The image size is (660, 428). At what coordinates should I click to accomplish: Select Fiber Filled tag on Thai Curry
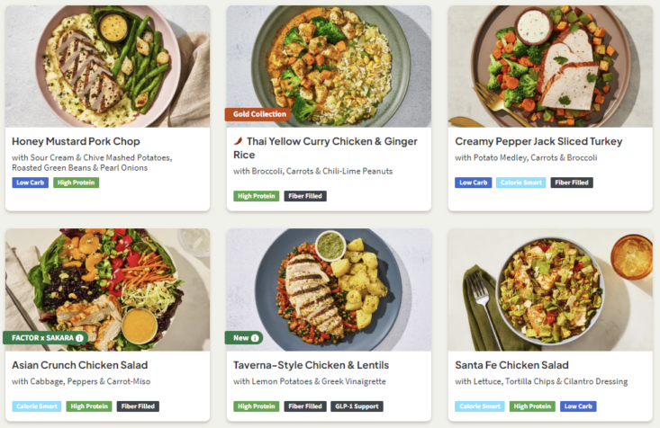point(305,196)
